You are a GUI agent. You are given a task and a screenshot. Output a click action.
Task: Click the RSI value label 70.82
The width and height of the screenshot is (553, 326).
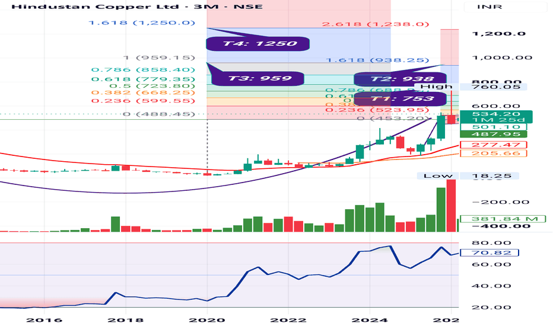(490, 253)
